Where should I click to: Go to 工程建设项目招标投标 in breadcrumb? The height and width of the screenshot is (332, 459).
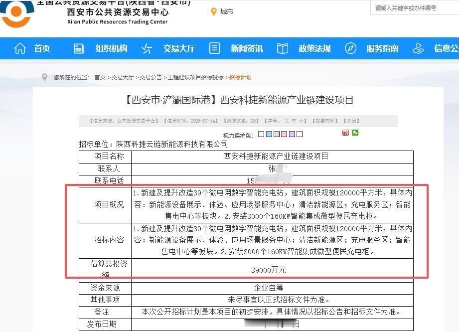click(195, 77)
